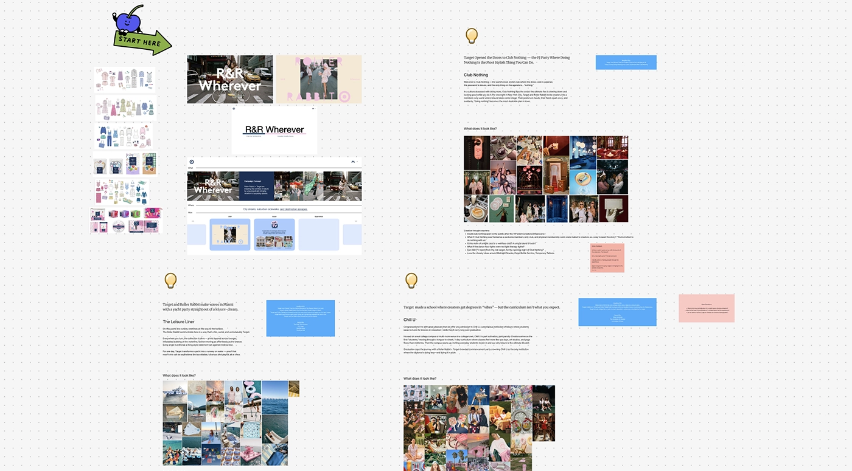The image size is (852, 471).
Task: Click the Target and Roller Rabbit make waves headline
Action: [201, 307]
